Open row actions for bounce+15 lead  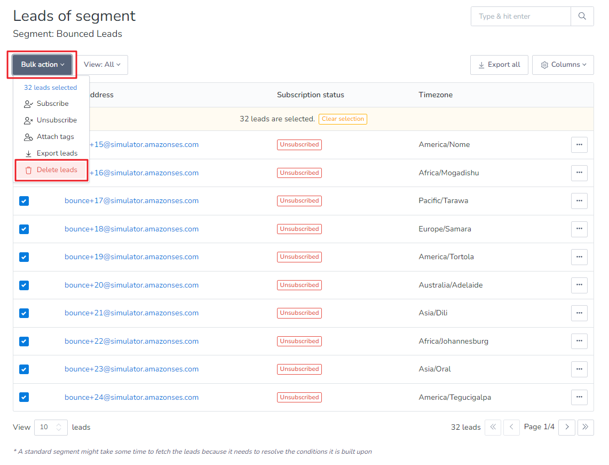point(579,145)
